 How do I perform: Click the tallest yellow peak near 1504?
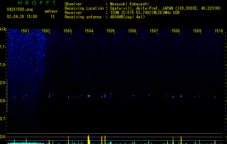coord(89,140)
